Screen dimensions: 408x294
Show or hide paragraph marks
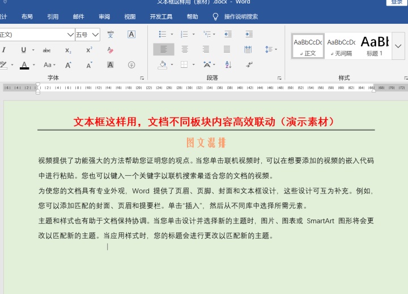point(249,64)
